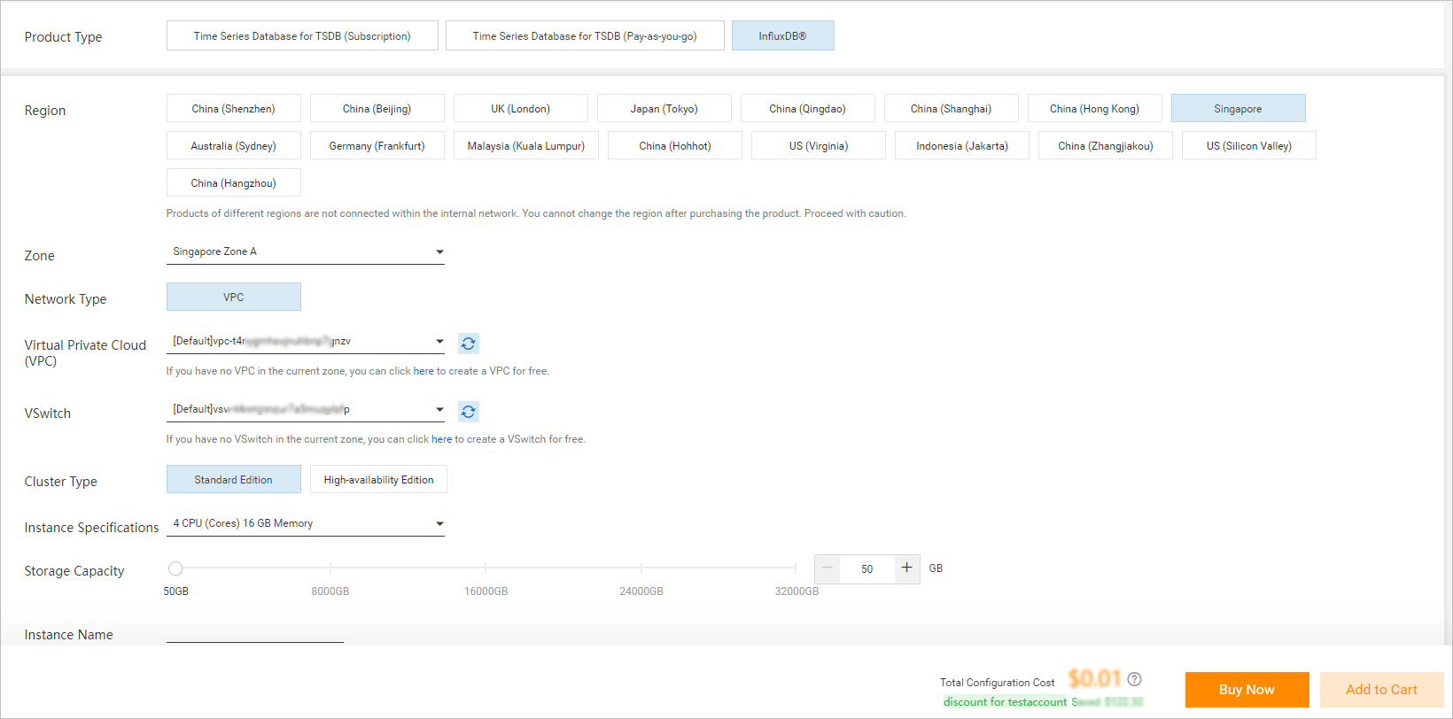Set storage slider to 16000GB mark

click(x=486, y=568)
